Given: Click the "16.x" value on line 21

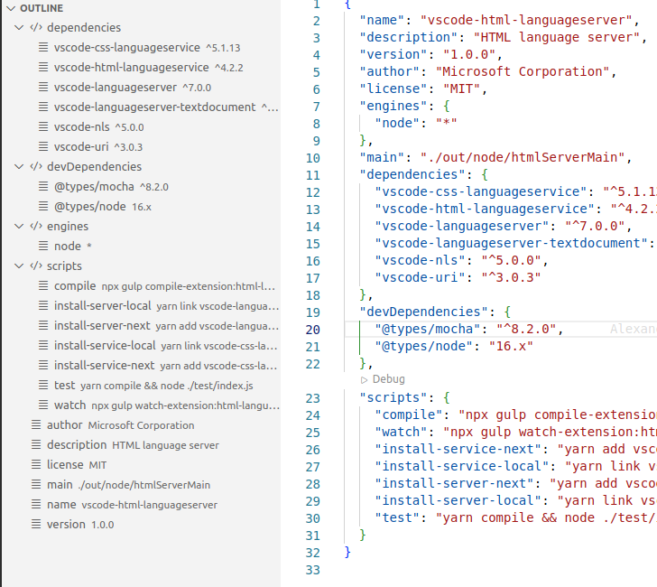Looking at the screenshot, I should pyautogui.click(x=511, y=347).
